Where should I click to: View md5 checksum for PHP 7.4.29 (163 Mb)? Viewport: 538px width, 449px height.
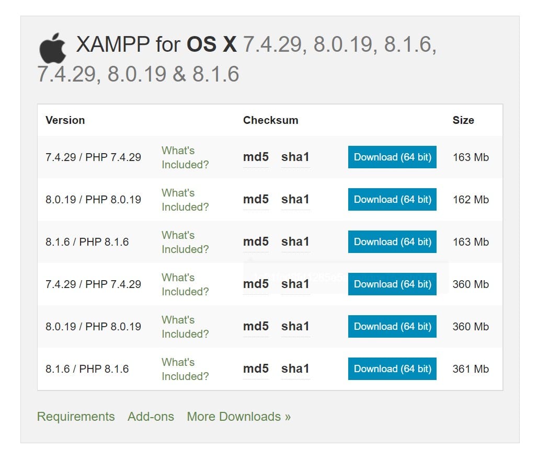255,157
